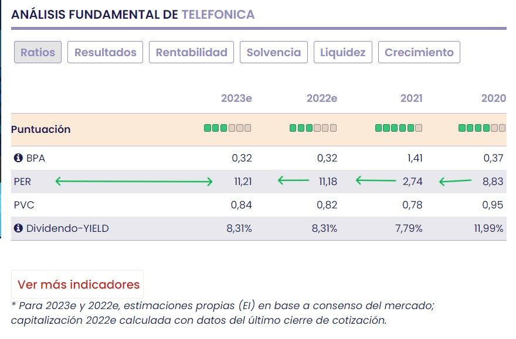
Task: Click the 2021 score rating squares
Action: click(399, 128)
